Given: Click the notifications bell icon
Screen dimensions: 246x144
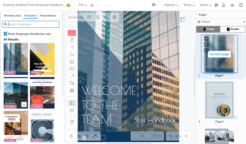Looking at the screenshot, I should (224, 5).
